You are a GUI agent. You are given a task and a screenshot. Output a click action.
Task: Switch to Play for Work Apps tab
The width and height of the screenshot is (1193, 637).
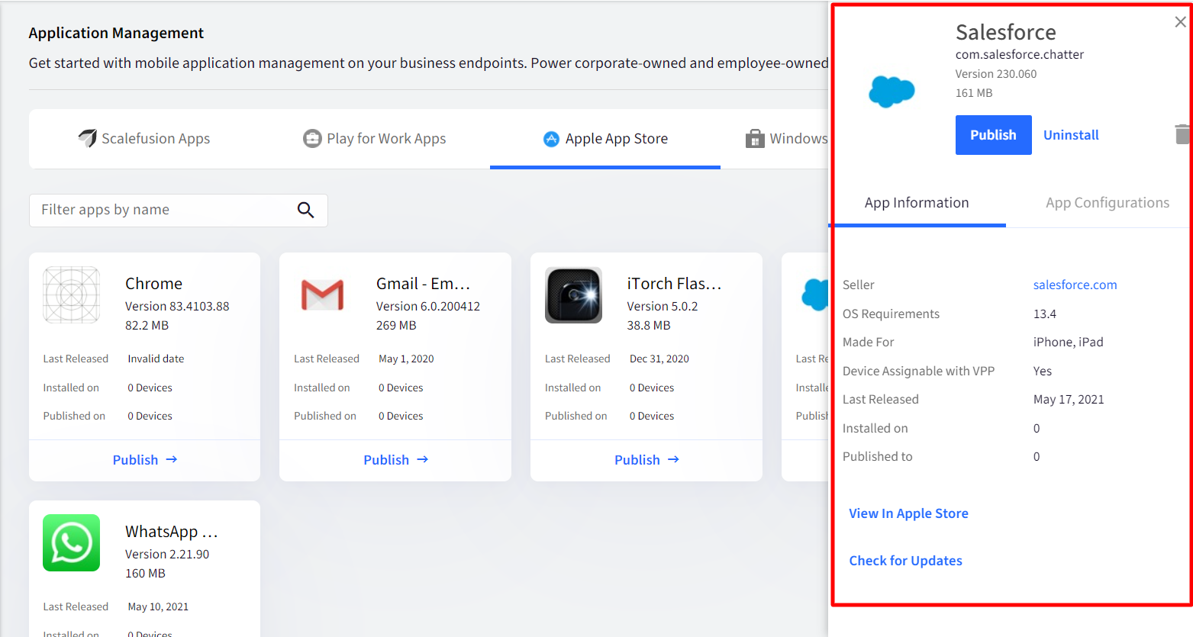point(375,139)
